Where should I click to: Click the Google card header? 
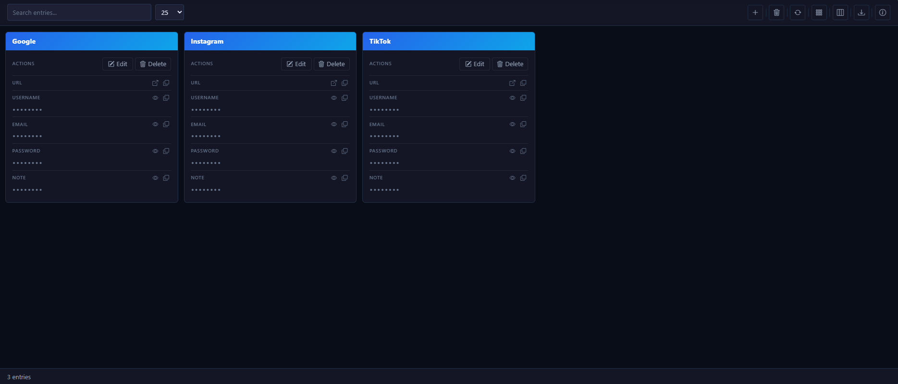click(x=92, y=41)
